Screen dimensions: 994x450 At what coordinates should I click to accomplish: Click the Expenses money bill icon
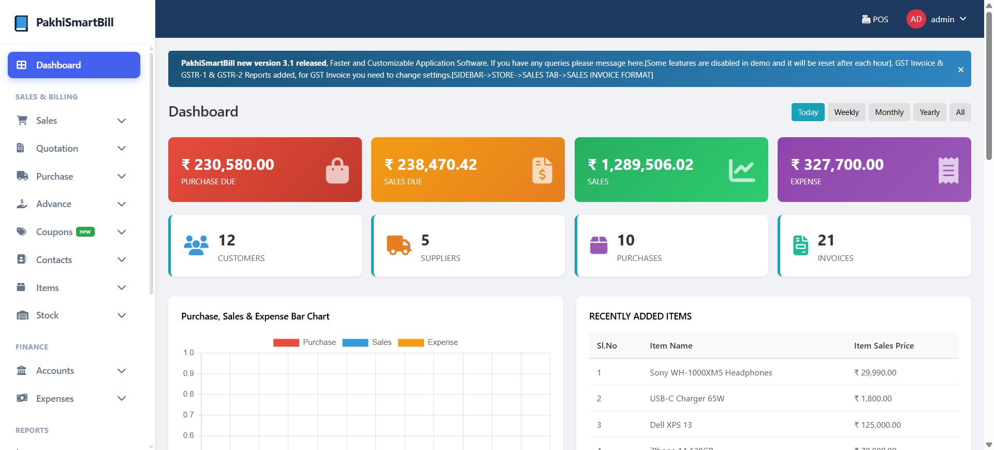point(22,398)
